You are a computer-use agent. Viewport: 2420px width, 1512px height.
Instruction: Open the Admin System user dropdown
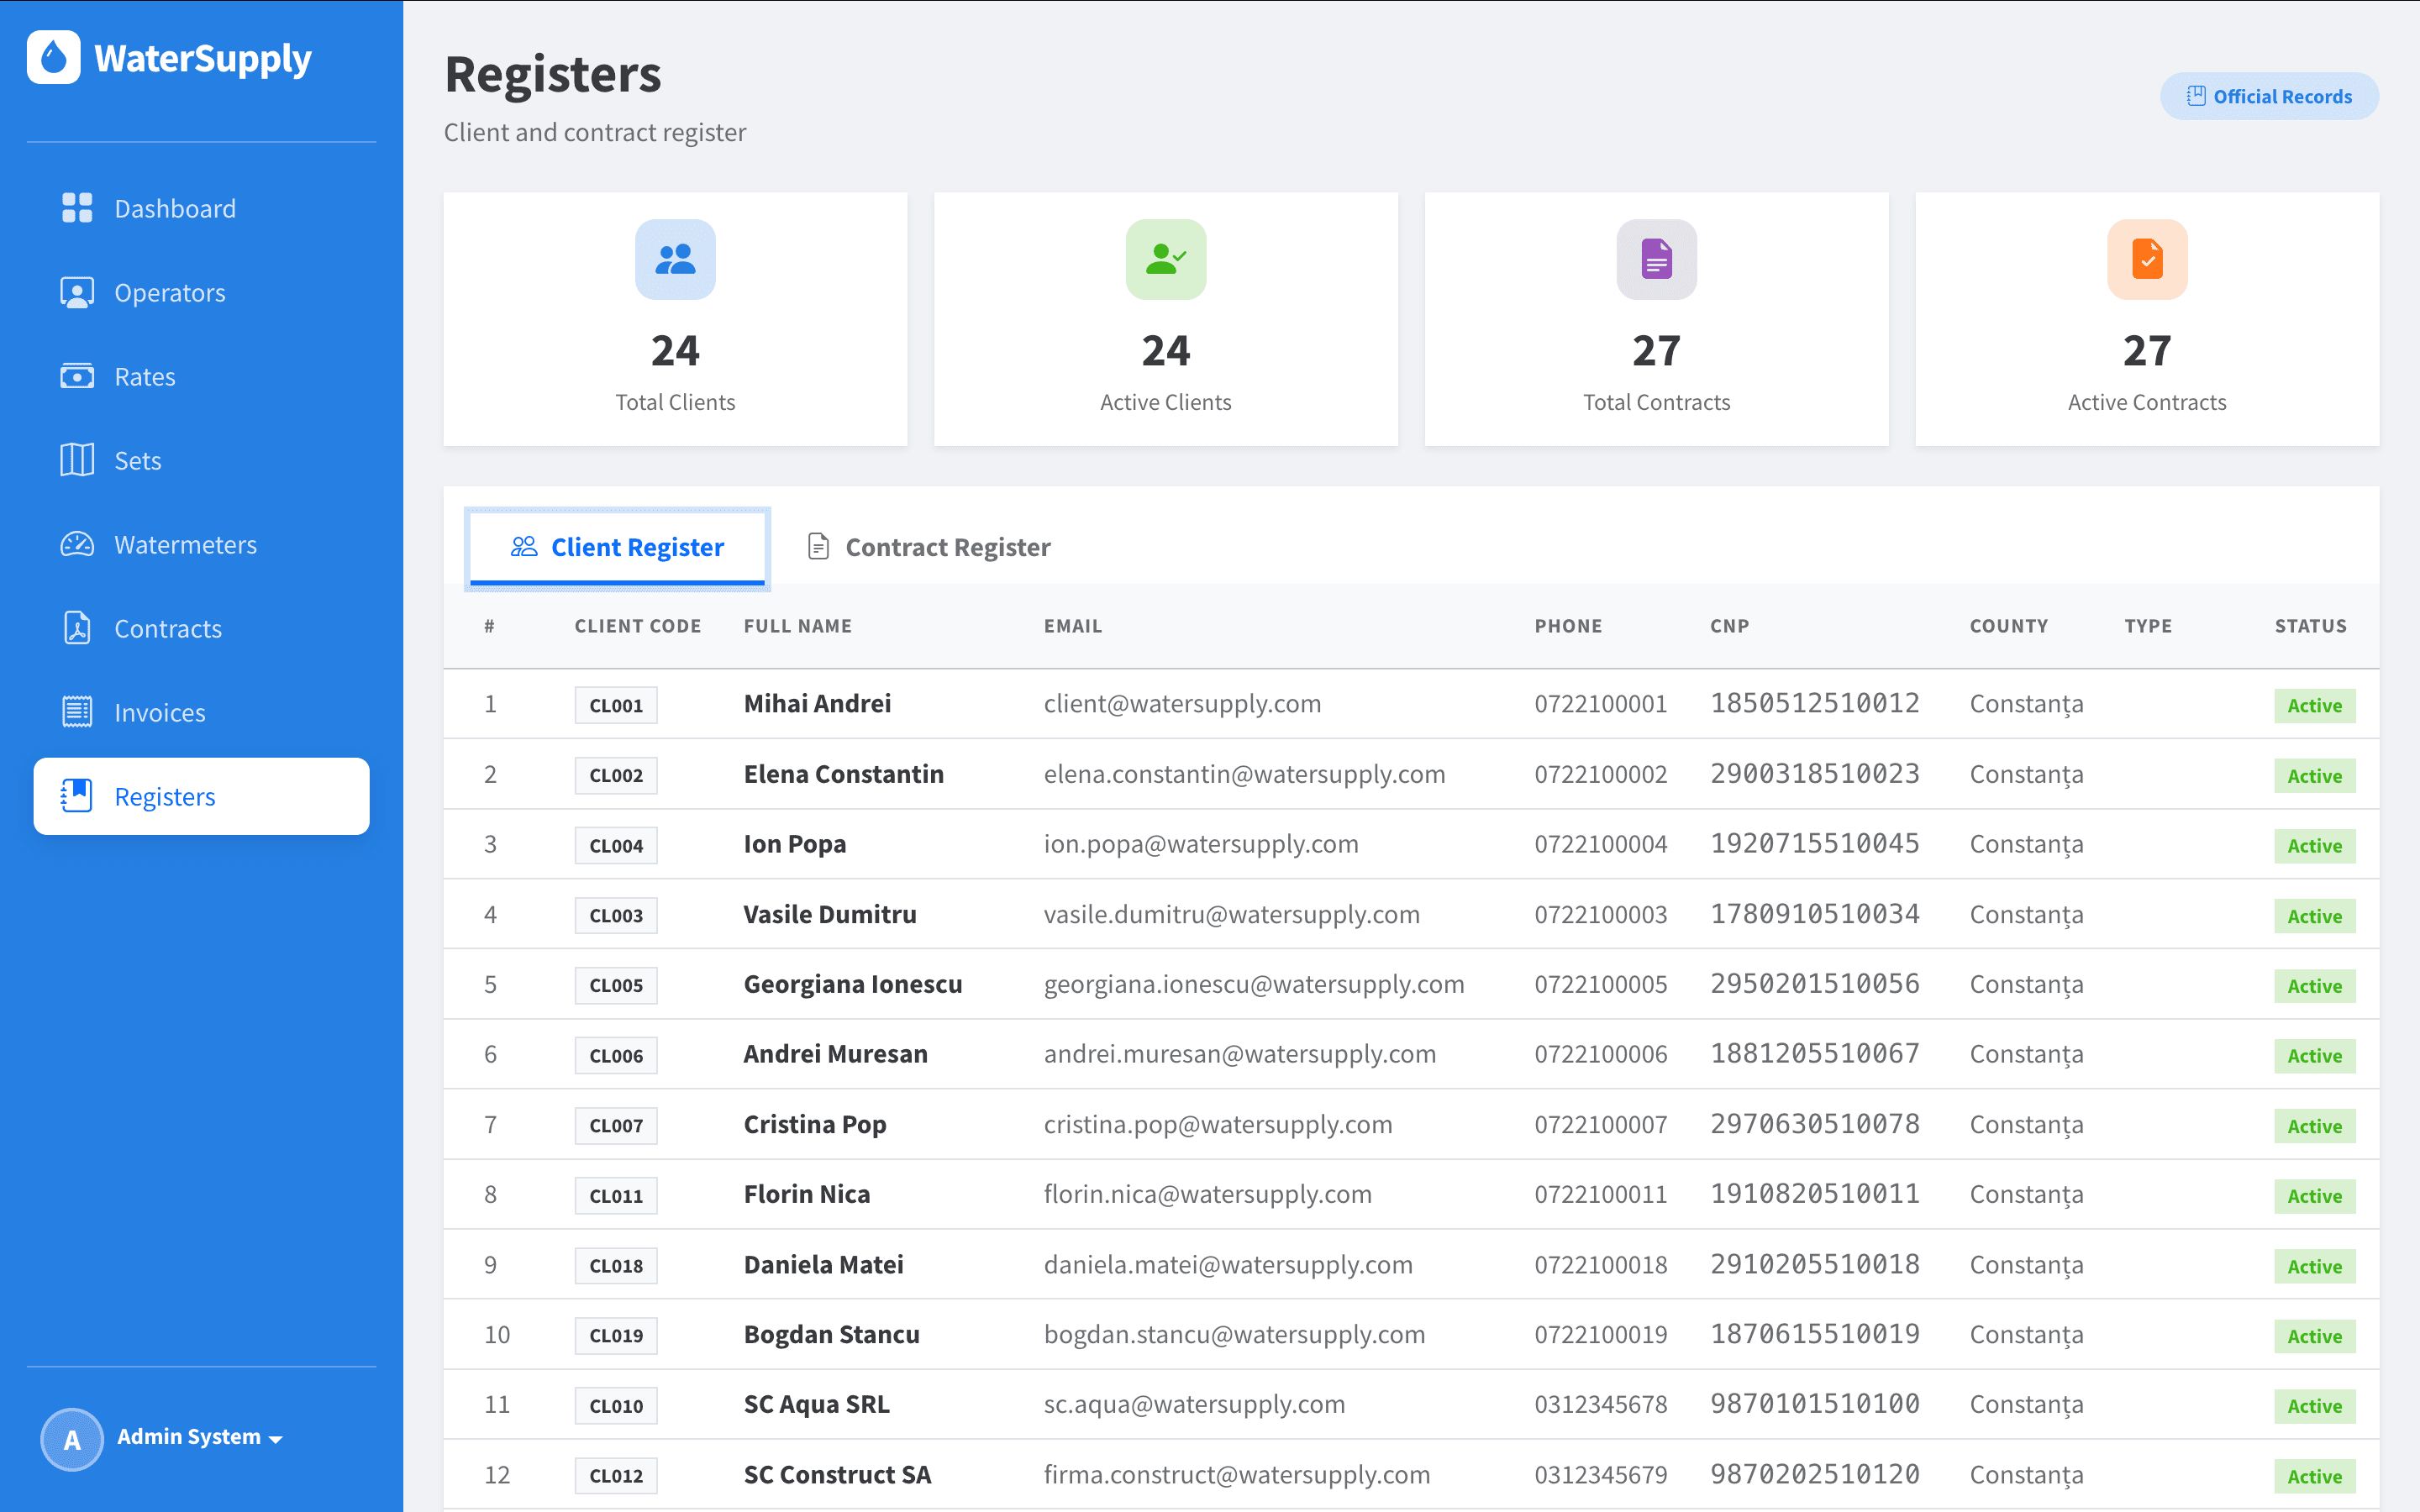[x=200, y=1437]
